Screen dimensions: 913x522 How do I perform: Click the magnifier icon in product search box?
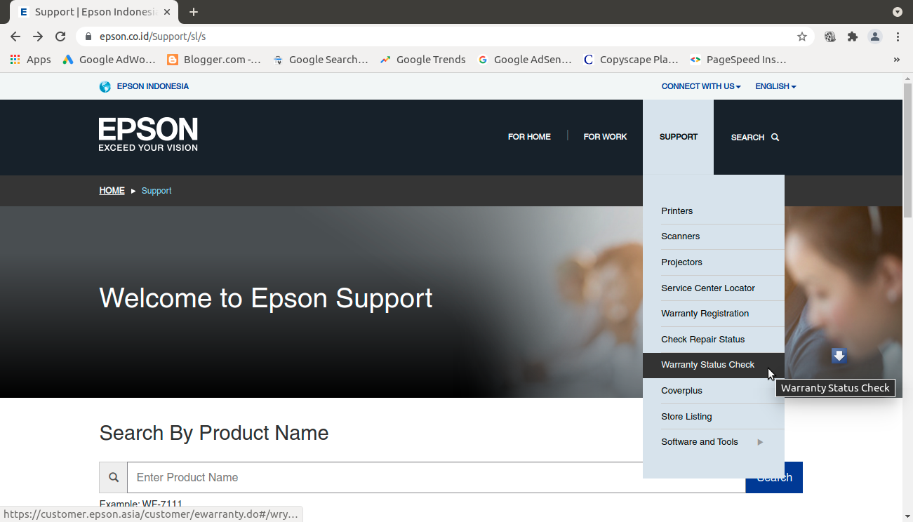[x=114, y=477]
